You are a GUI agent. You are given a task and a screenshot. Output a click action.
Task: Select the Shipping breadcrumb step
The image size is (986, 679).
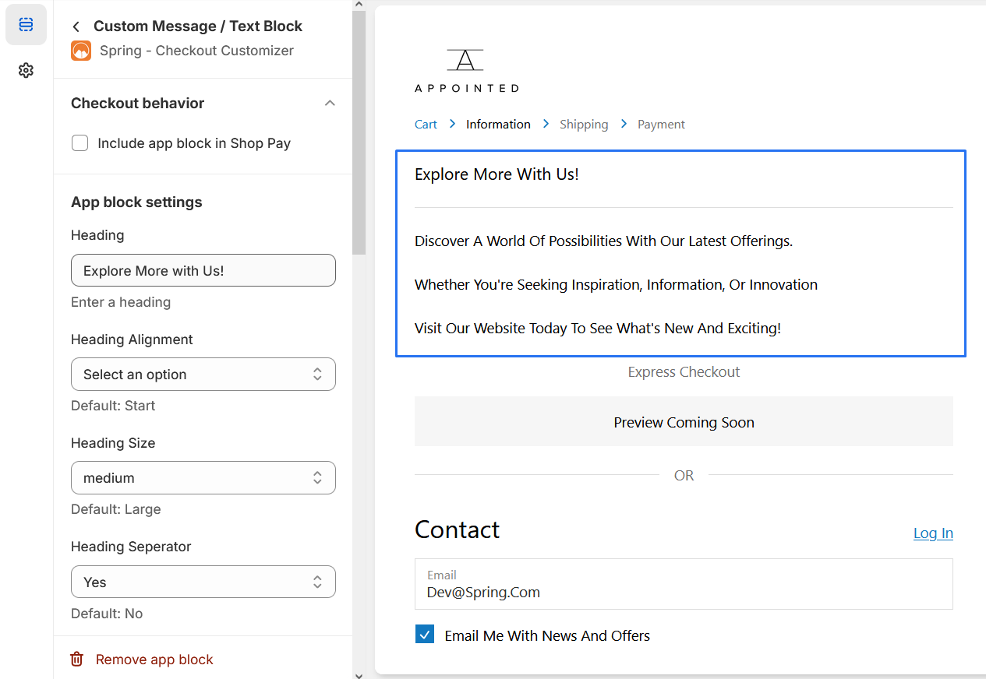pyautogui.click(x=584, y=125)
